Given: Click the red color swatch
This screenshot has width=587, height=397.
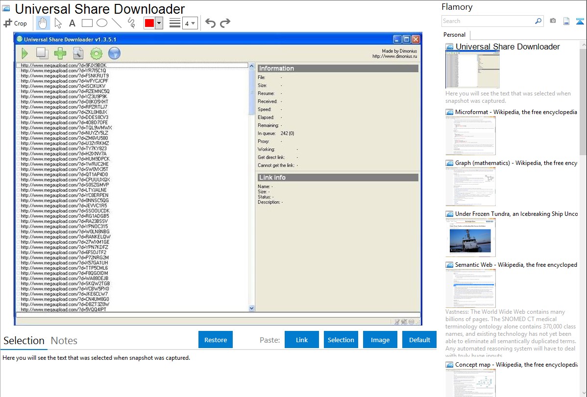Looking at the screenshot, I should (149, 23).
